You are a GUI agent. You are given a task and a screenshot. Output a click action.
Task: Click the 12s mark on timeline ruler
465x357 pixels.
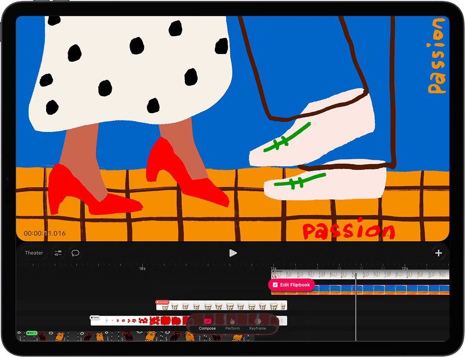click(405, 268)
